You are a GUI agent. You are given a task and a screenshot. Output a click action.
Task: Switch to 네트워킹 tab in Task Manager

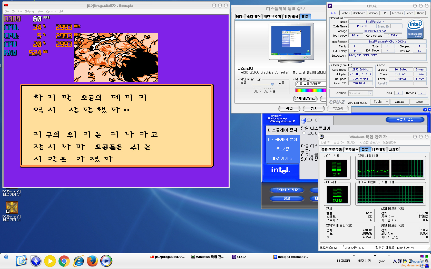(379, 150)
